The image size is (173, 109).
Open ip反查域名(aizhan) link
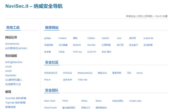pos(16,48)
